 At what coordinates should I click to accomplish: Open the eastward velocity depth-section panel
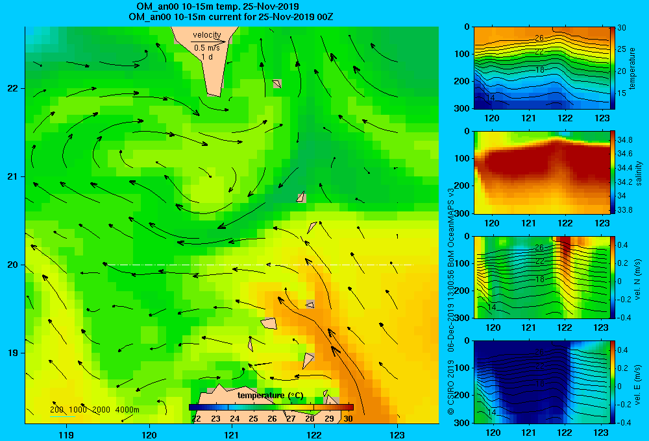(541, 382)
